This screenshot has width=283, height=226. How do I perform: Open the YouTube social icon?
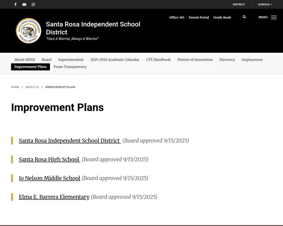click(25, 5)
